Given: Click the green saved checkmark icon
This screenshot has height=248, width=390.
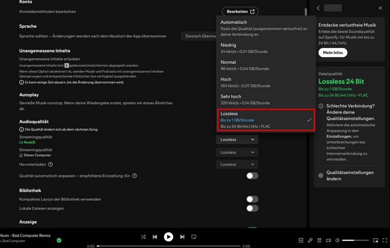Looking at the screenshot, I should (59, 240).
